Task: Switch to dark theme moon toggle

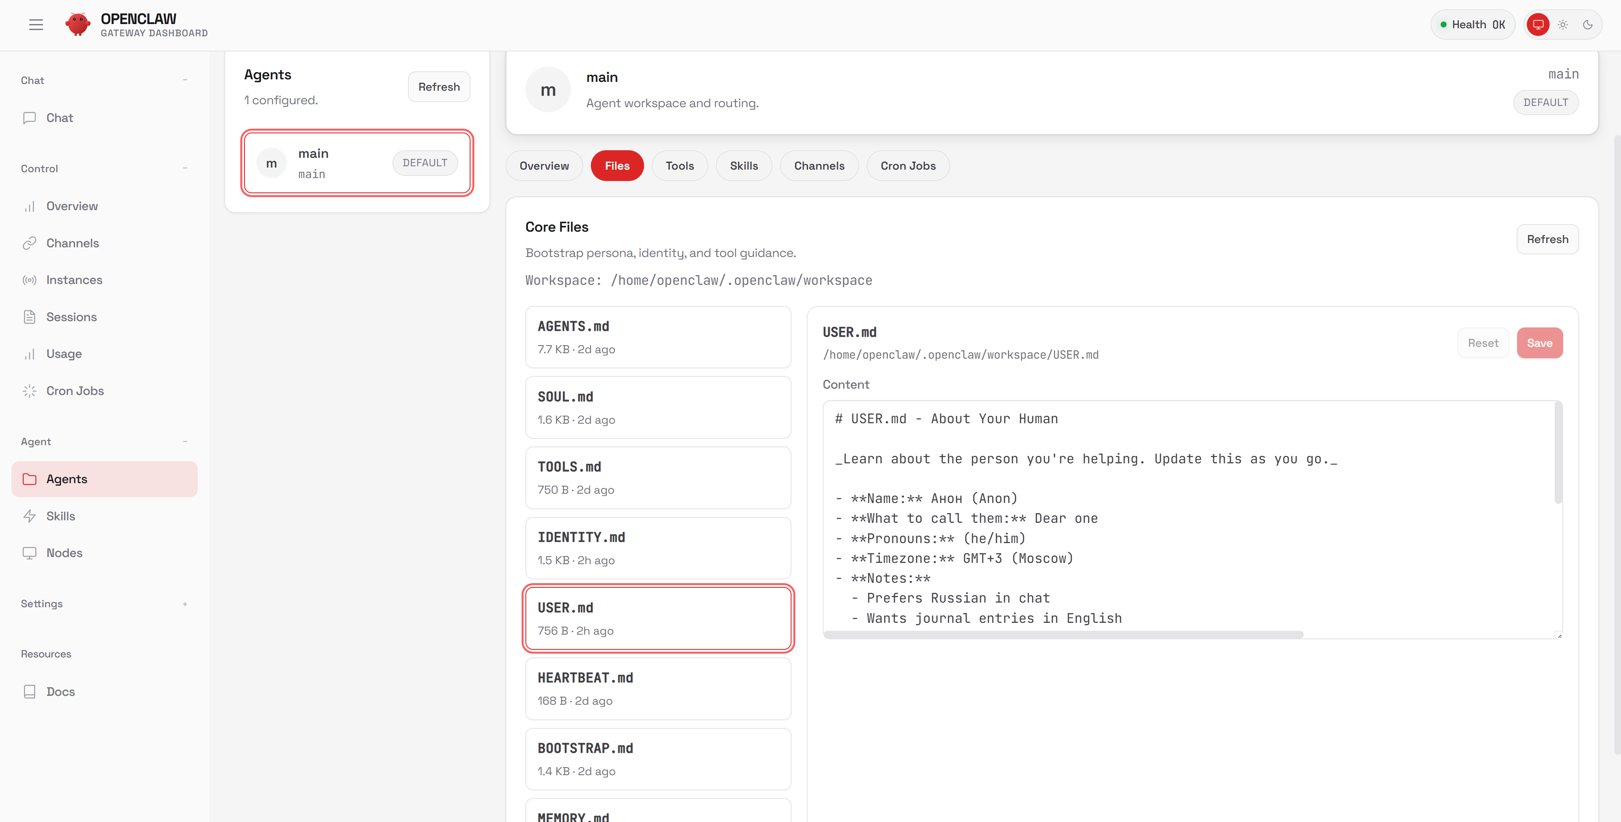Action: (1588, 24)
